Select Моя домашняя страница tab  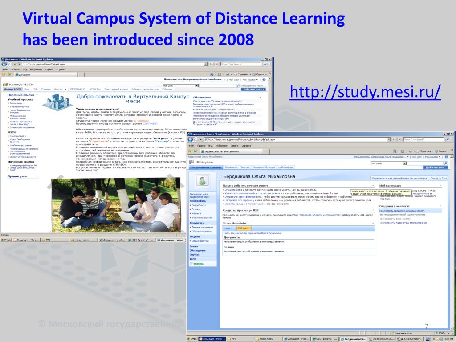click(206, 167)
